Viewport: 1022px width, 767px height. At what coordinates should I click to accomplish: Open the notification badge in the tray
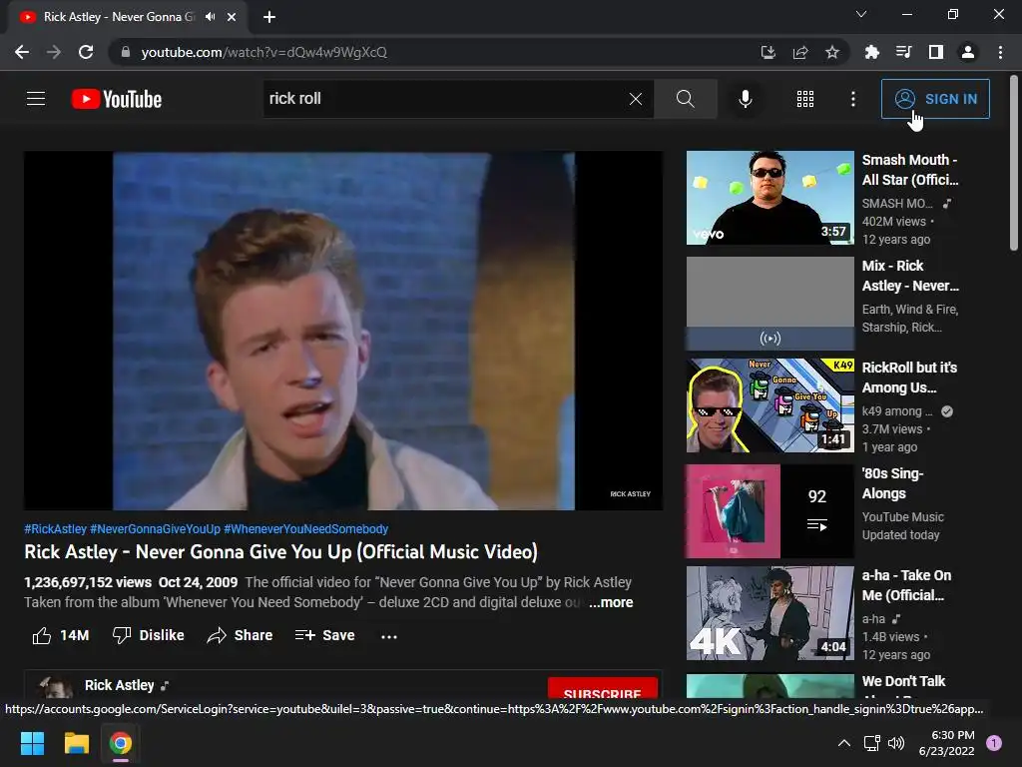(x=994, y=743)
